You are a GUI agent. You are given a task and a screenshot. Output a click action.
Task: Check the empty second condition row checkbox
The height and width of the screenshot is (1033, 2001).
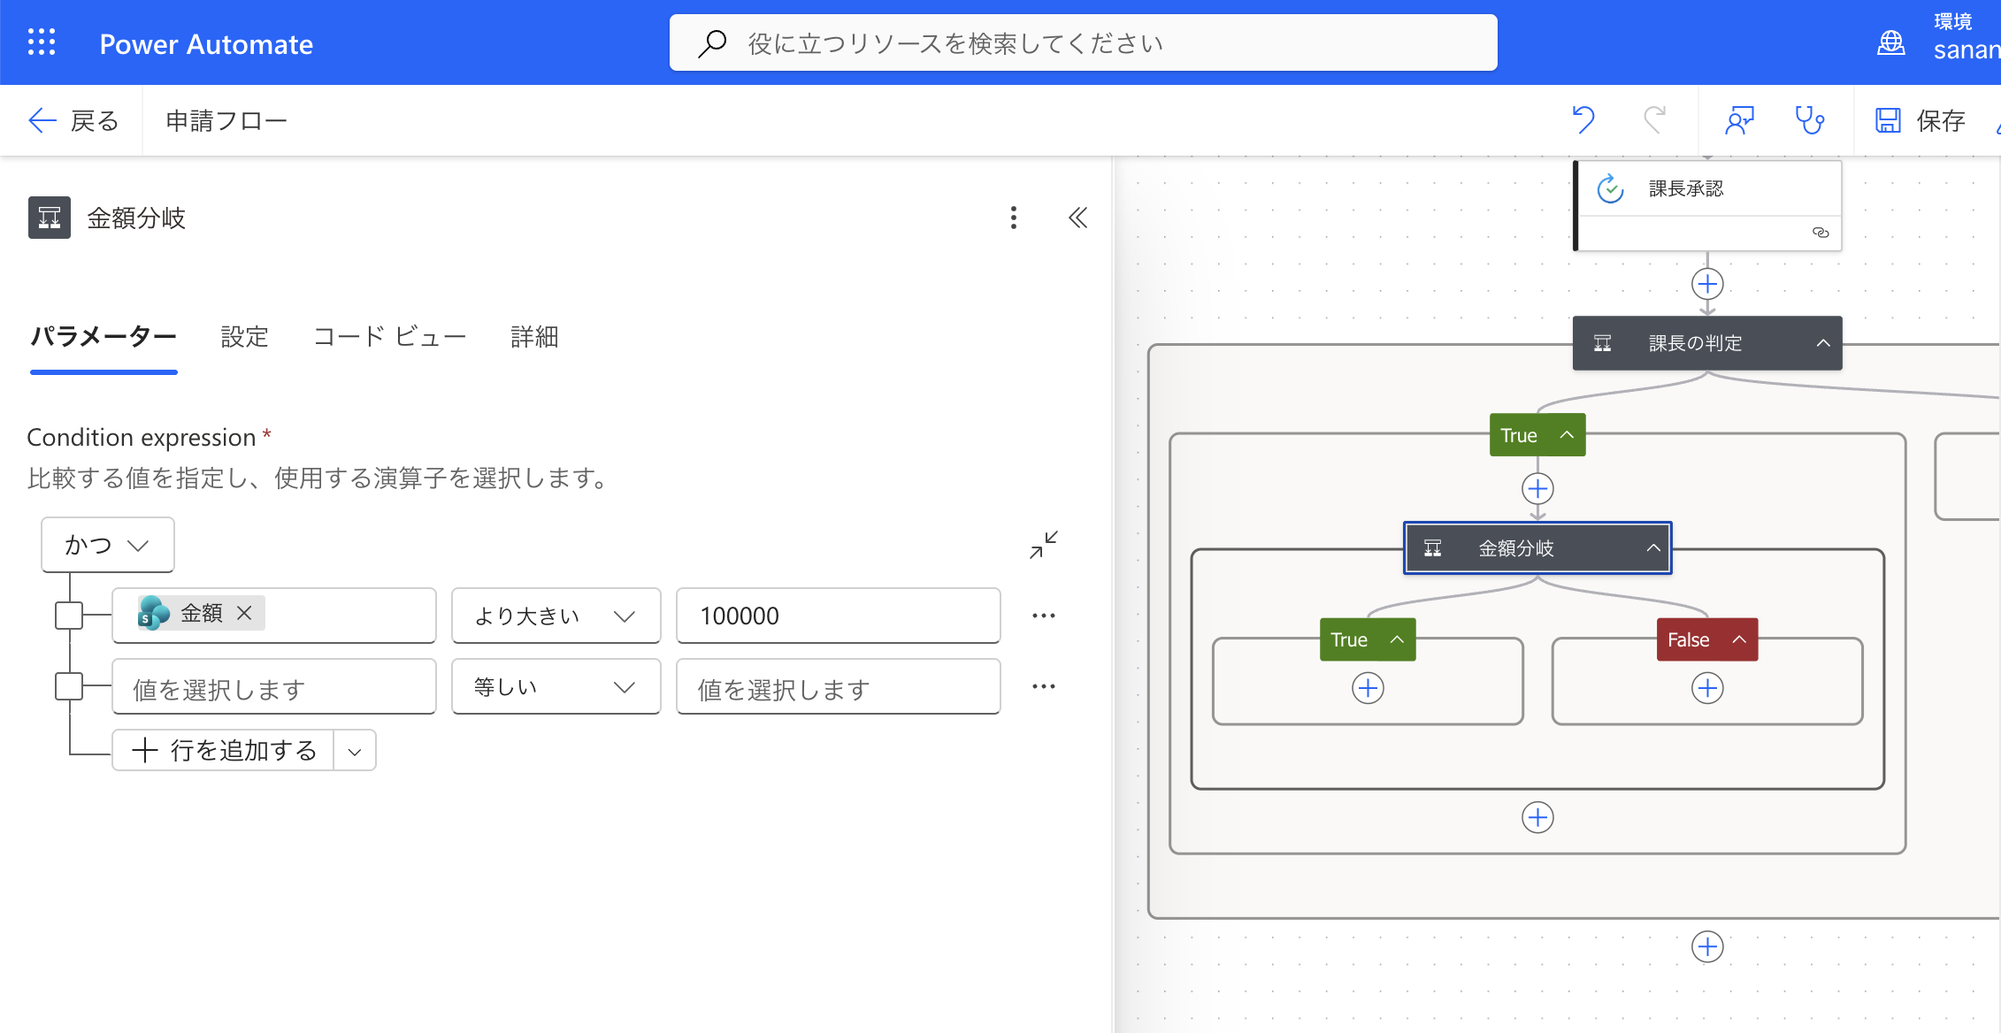click(x=69, y=686)
